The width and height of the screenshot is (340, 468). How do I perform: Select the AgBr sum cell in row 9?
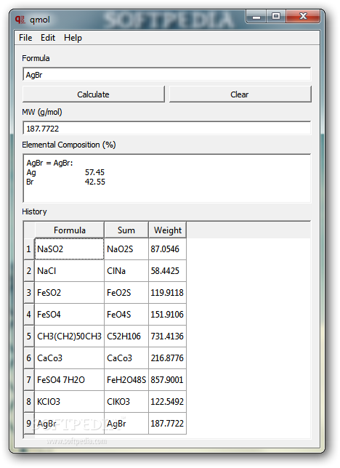pyautogui.click(x=126, y=423)
